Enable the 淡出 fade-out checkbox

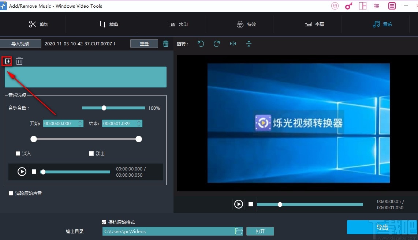pyautogui.click(x=91, y=153)
